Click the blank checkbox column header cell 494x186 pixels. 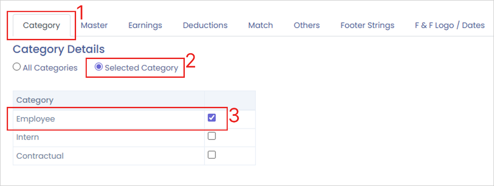(x=230, y=100)
